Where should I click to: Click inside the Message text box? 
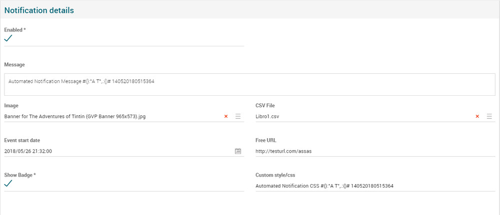point(246,85)
